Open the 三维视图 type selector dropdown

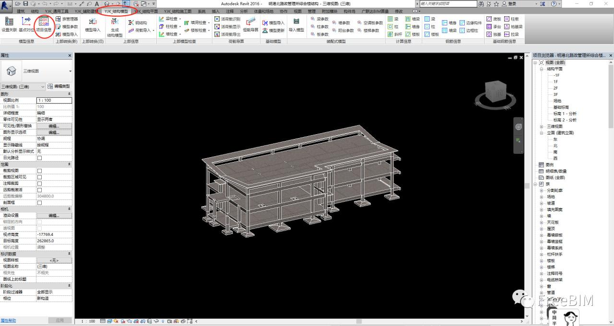[x=70, y=71]
